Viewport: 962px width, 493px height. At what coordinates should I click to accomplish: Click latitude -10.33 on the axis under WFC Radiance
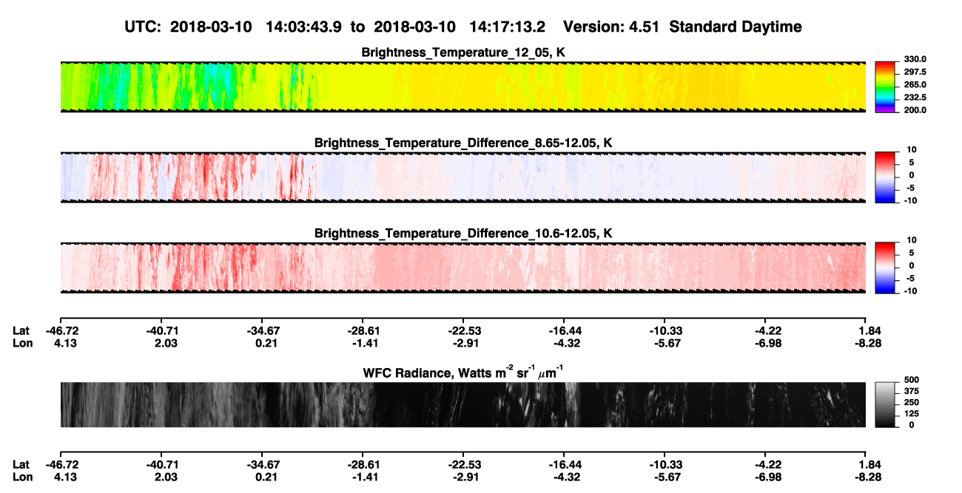665,464
